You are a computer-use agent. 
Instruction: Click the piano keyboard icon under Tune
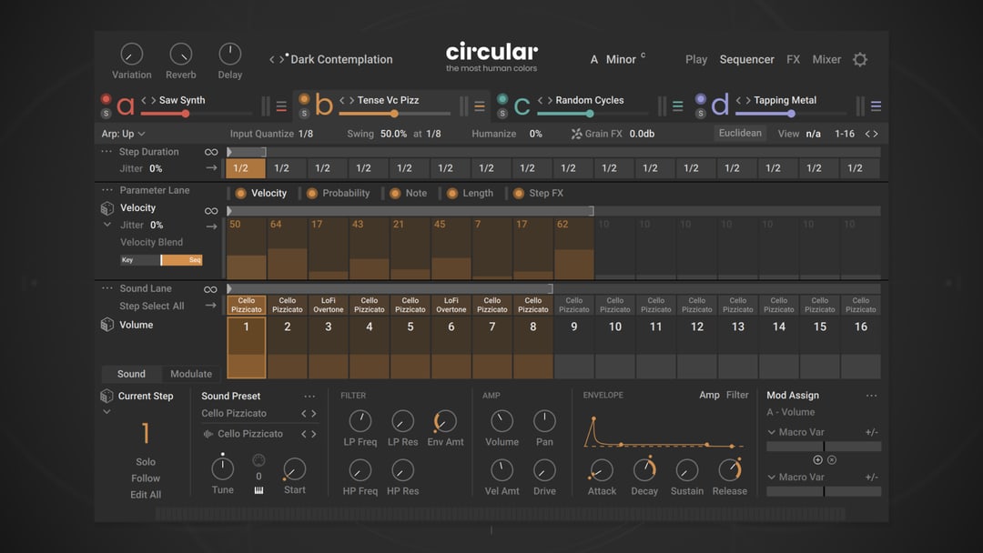coord(258,491)
